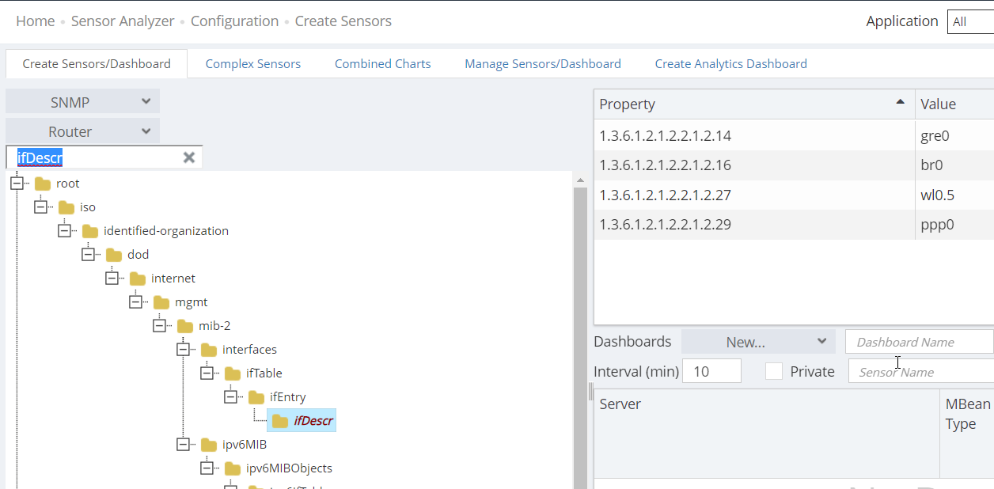994x489 pixels.
Task: Click the Dashboard Name input field
Action: [x=920, y=342]
